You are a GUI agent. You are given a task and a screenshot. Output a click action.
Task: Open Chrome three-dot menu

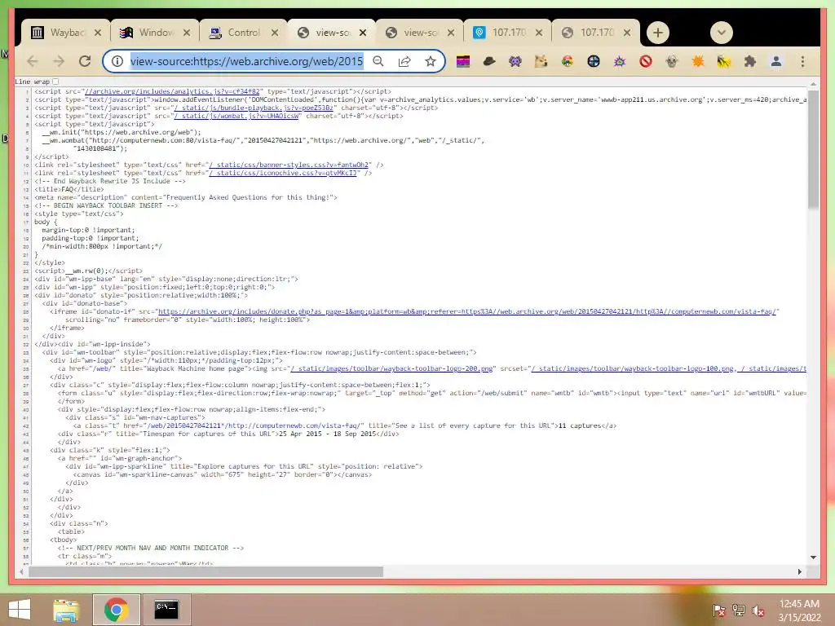pos(802,62)
